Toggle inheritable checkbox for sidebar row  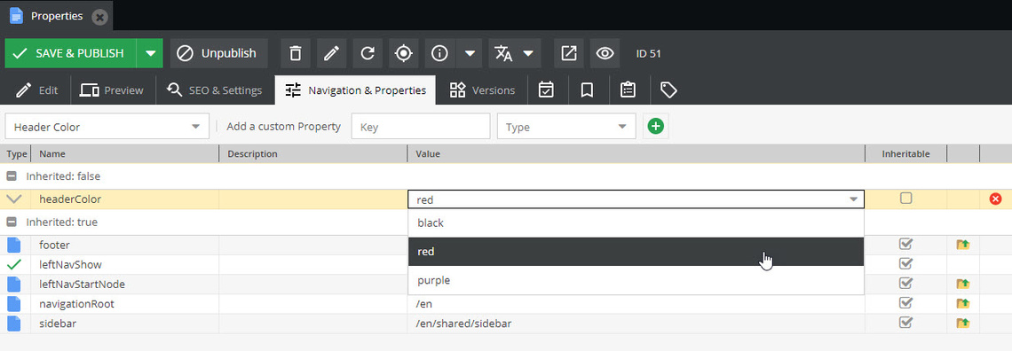click(x=906, y=322)
